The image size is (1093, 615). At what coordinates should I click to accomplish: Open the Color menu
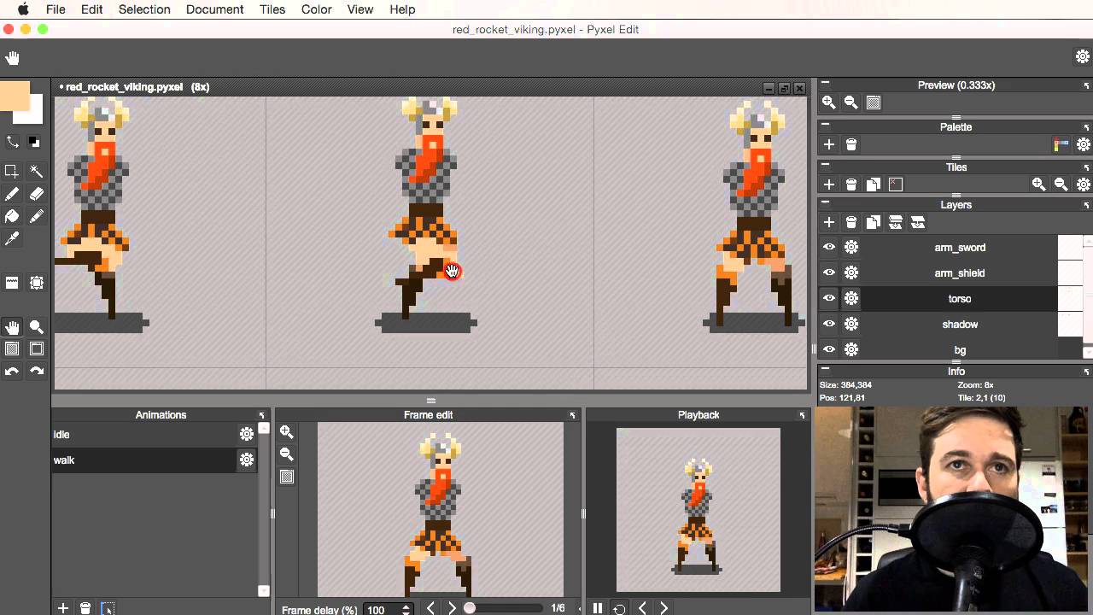316,9
